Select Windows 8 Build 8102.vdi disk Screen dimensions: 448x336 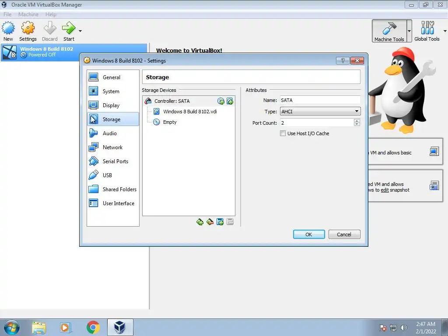(189, 112)
